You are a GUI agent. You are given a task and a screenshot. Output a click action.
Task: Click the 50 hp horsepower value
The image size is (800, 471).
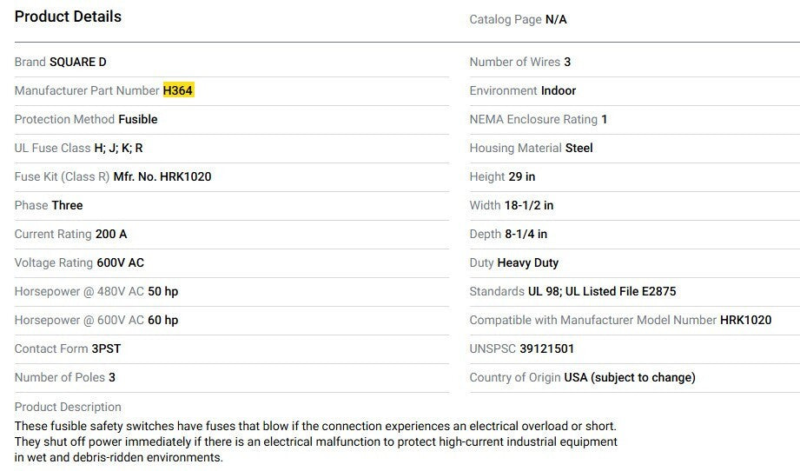pyautogui.click(x=163, y=291)
